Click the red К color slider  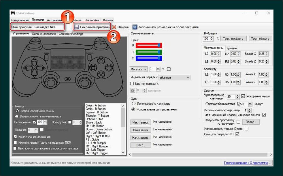coord(149,45)
